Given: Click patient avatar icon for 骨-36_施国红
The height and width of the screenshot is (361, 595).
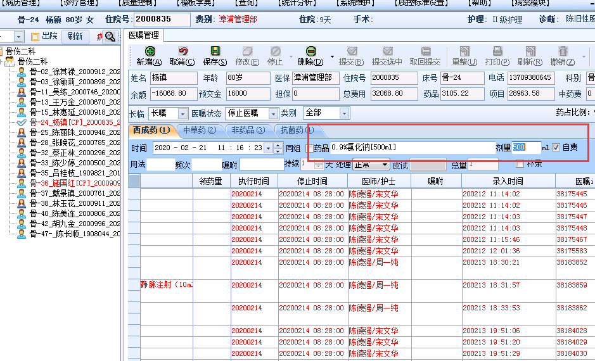Looking at the screenshot, I should (22, 183).
